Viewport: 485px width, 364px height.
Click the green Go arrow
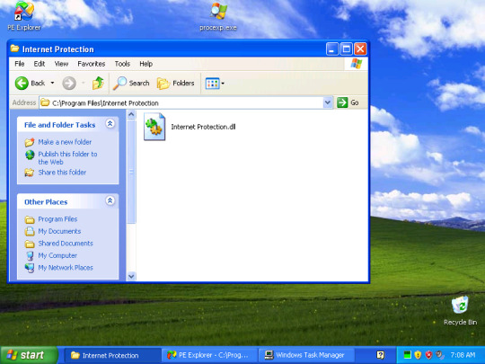(342, 102)
